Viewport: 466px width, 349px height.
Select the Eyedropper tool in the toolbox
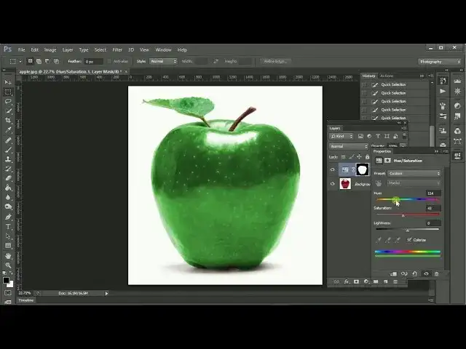pos(8,130)
